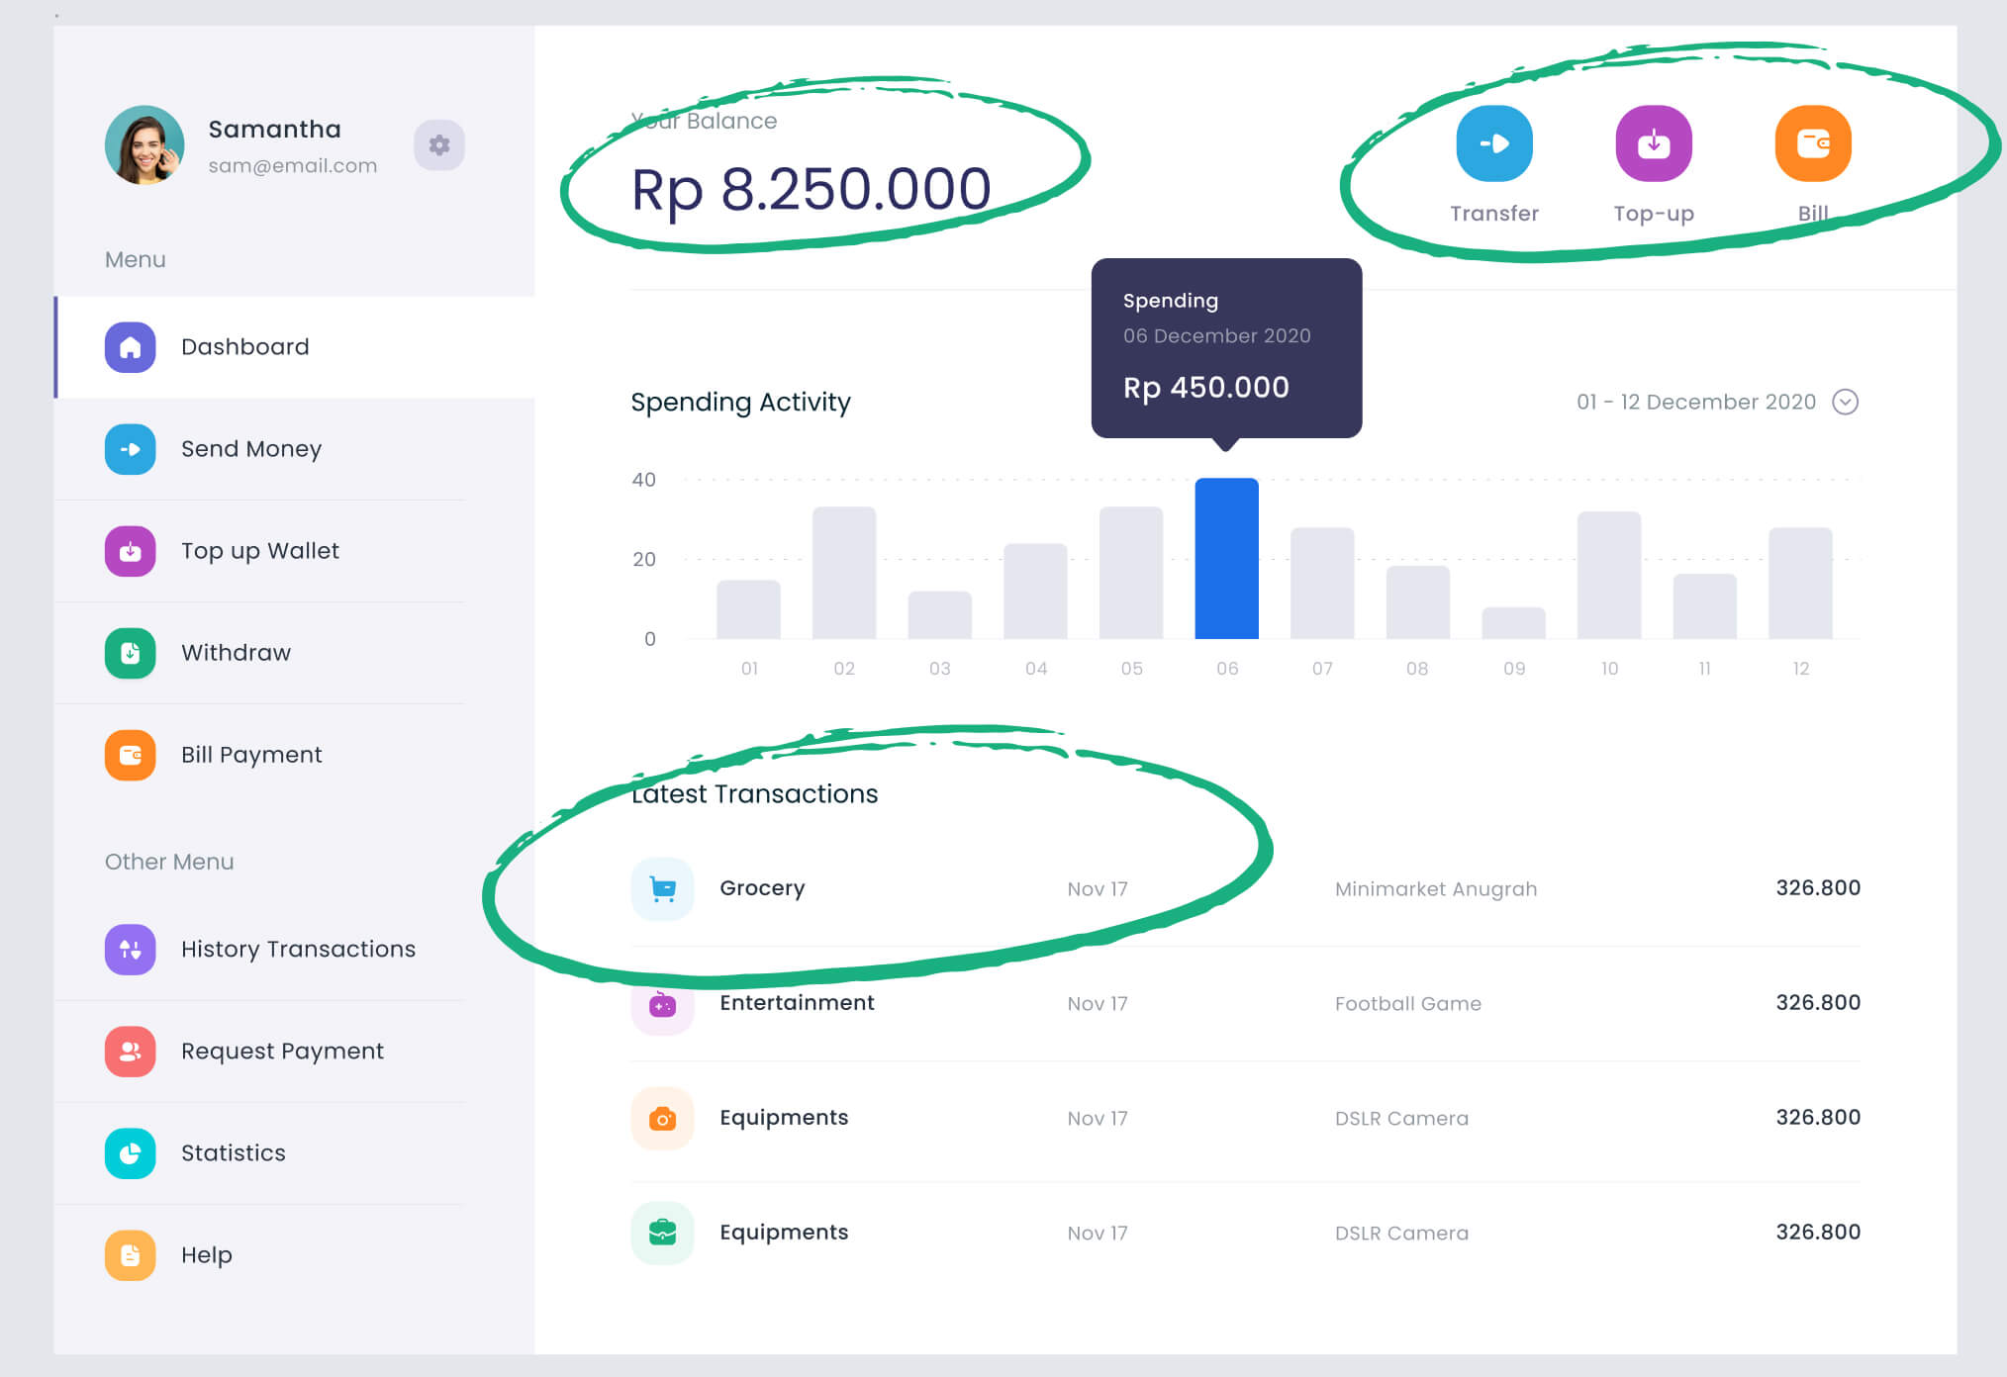Select Withdraw in the sidebar menu
The height and width of the screenshot is (1377, 2007).
[236, 653]
